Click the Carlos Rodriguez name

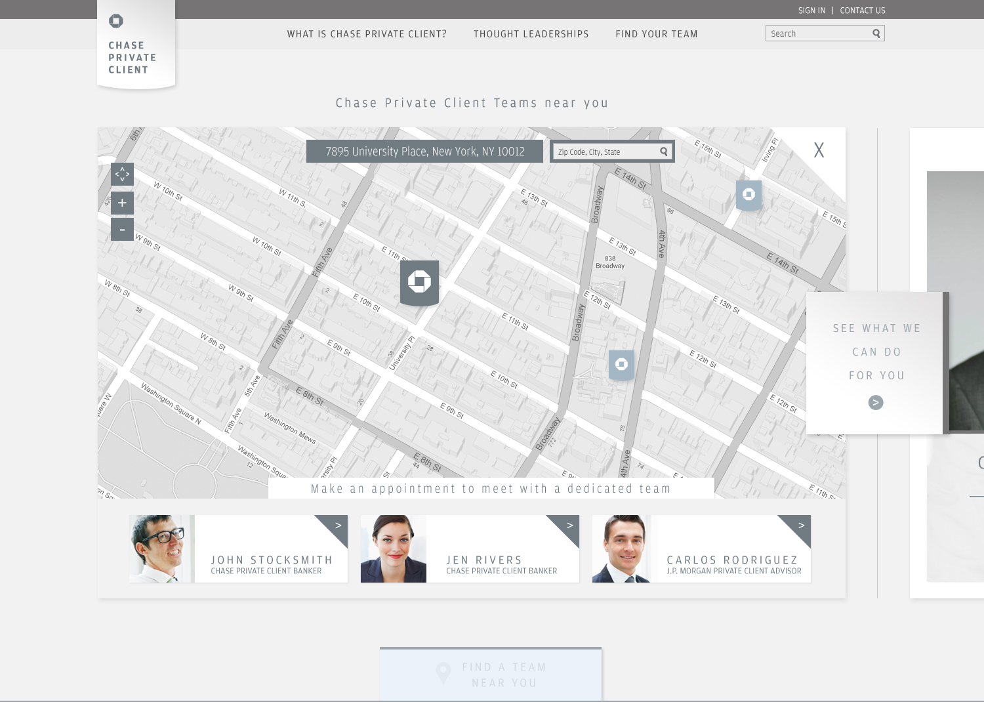[x=732, y=560]
